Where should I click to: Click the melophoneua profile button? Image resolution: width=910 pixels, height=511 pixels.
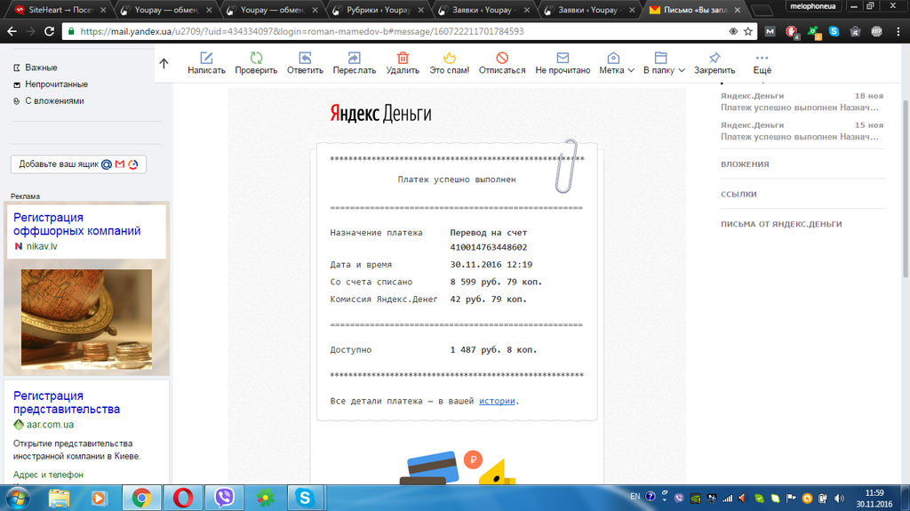tap(812, 6)
